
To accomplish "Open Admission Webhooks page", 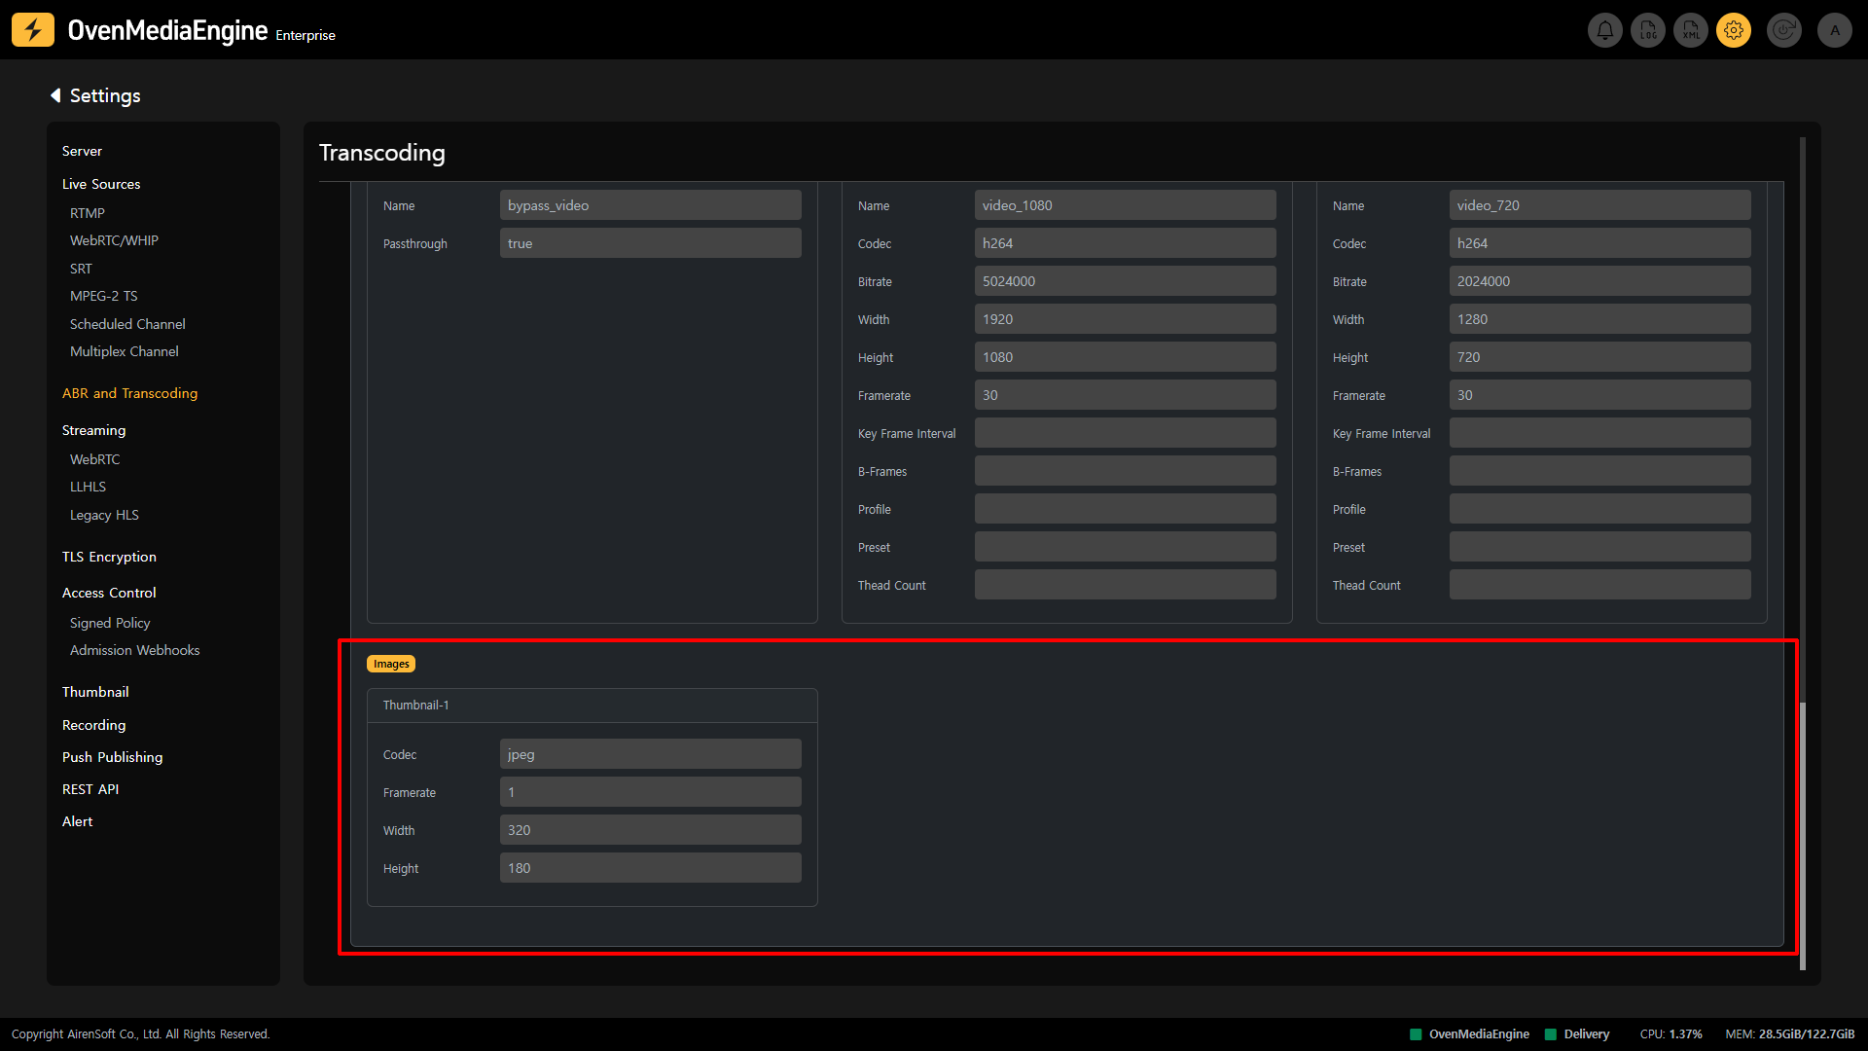I will pos(134,650).
